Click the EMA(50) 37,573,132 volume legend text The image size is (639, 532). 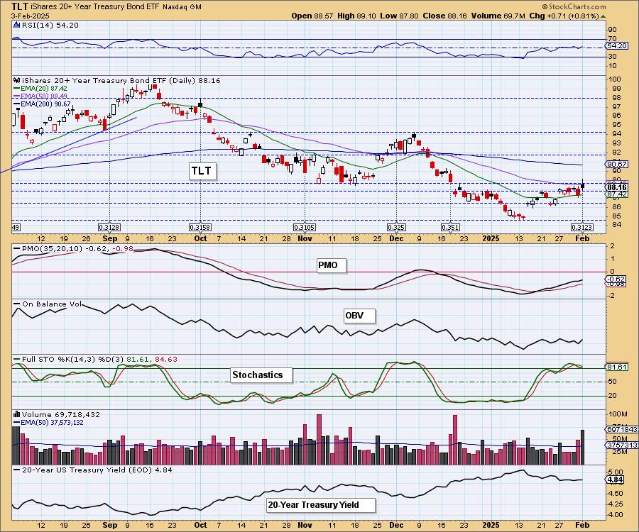tap(52, 423)
